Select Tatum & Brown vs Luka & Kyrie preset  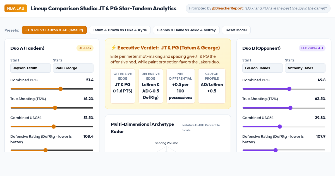tap(120, 30)
